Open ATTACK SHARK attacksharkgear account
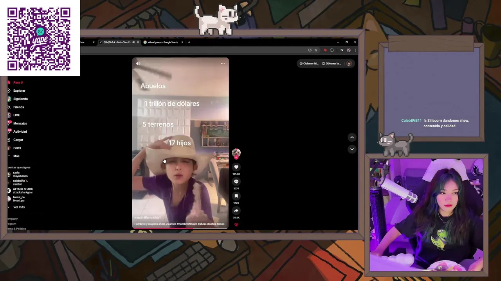 tap(20, 190)
